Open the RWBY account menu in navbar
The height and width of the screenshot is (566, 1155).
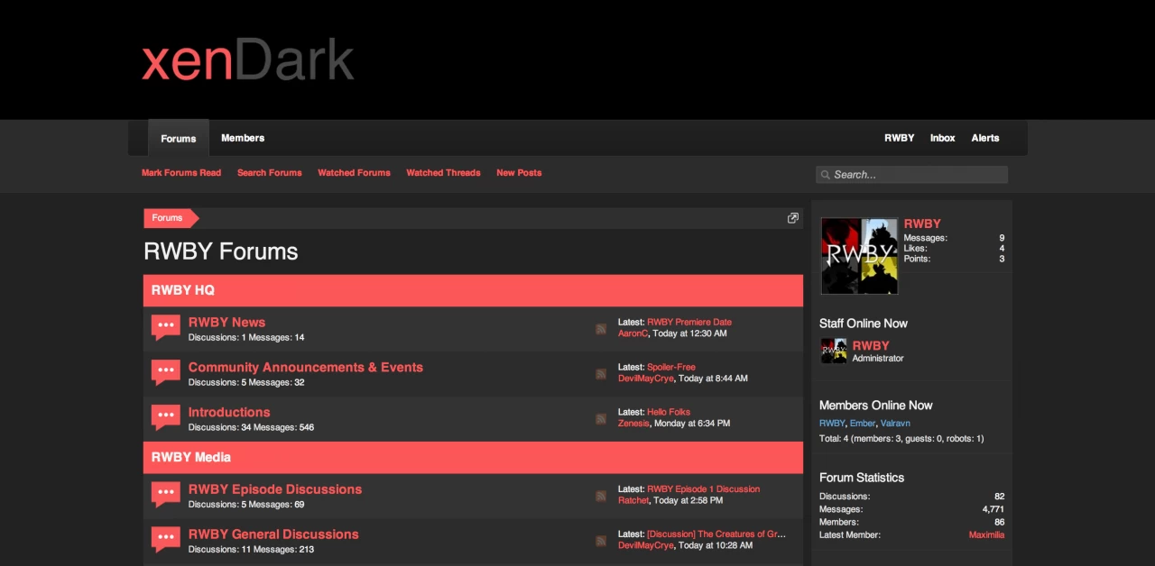[x=899, y=138]
